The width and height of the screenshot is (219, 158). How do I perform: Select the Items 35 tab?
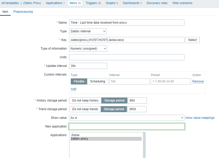point(75,3)
